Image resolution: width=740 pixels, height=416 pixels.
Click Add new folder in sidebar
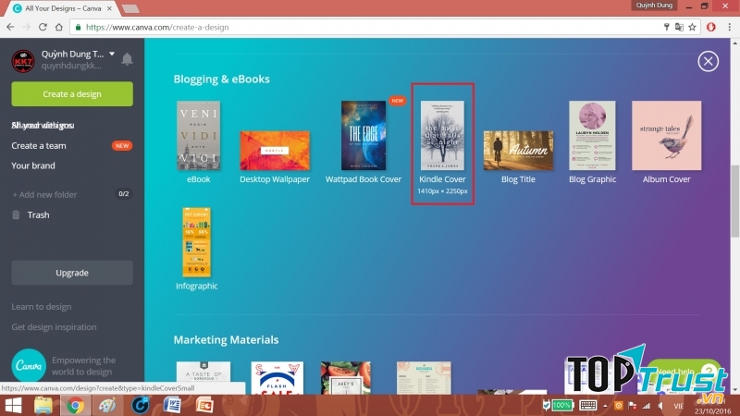[x=44, y=194]
